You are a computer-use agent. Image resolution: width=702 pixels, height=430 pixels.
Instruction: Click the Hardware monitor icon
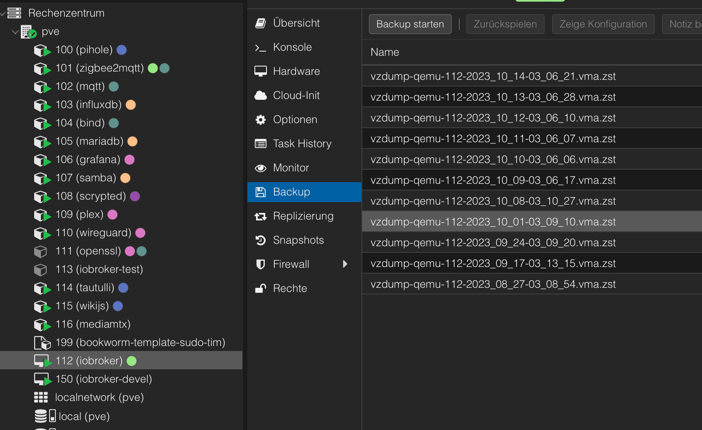[260, 72]
